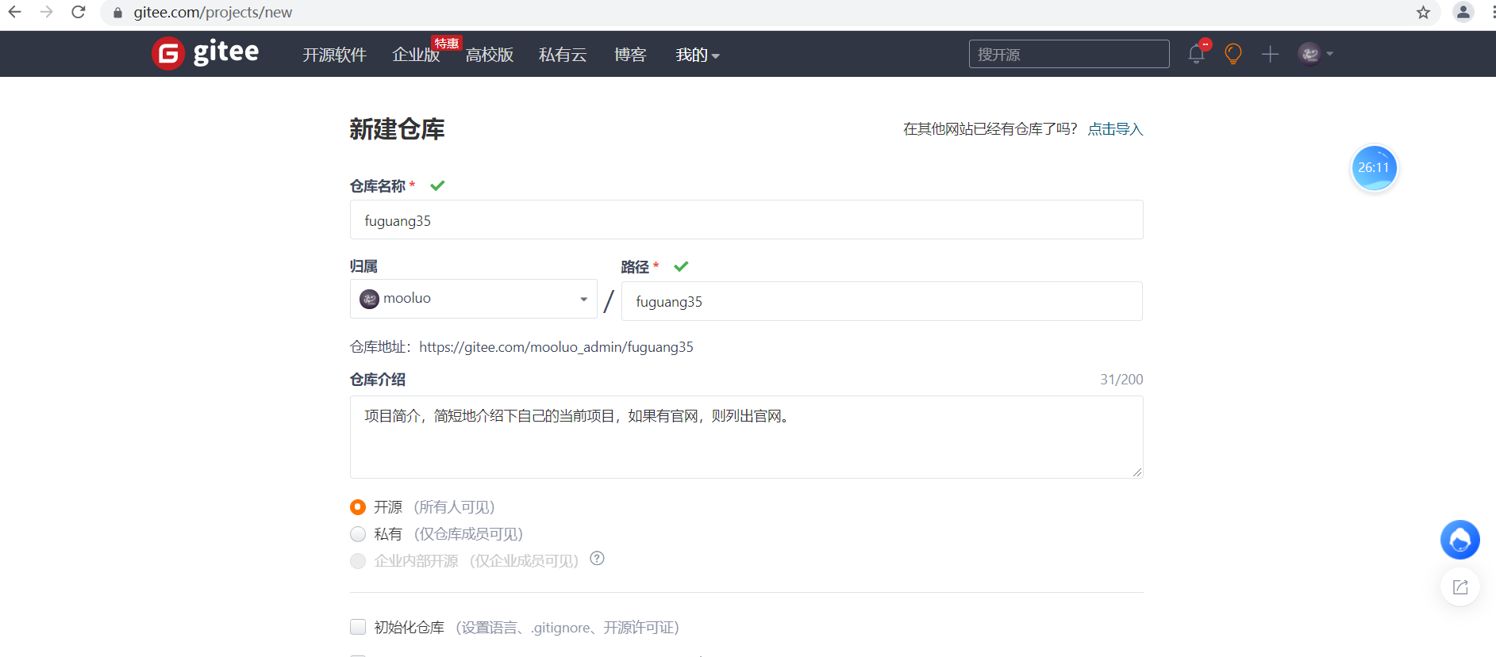Go to 私有云
1496x657 pixels.
[563, 55]
